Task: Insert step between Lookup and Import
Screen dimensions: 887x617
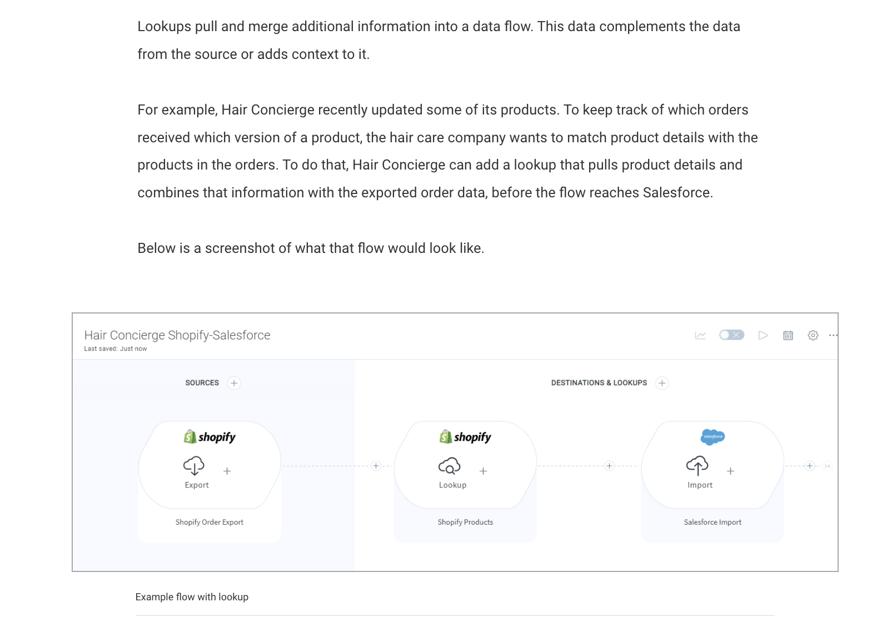Action: 610,466
